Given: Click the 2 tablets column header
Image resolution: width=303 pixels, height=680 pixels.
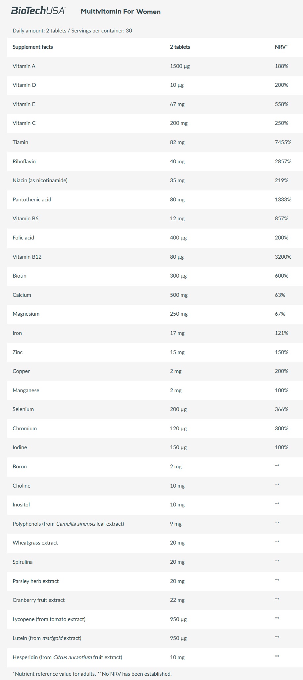Looking at the screenshot, I should click(180, 47).
